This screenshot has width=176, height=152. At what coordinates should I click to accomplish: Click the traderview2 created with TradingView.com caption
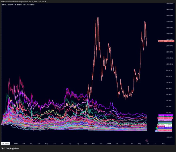pyautogui.click(x=23, y=2)
